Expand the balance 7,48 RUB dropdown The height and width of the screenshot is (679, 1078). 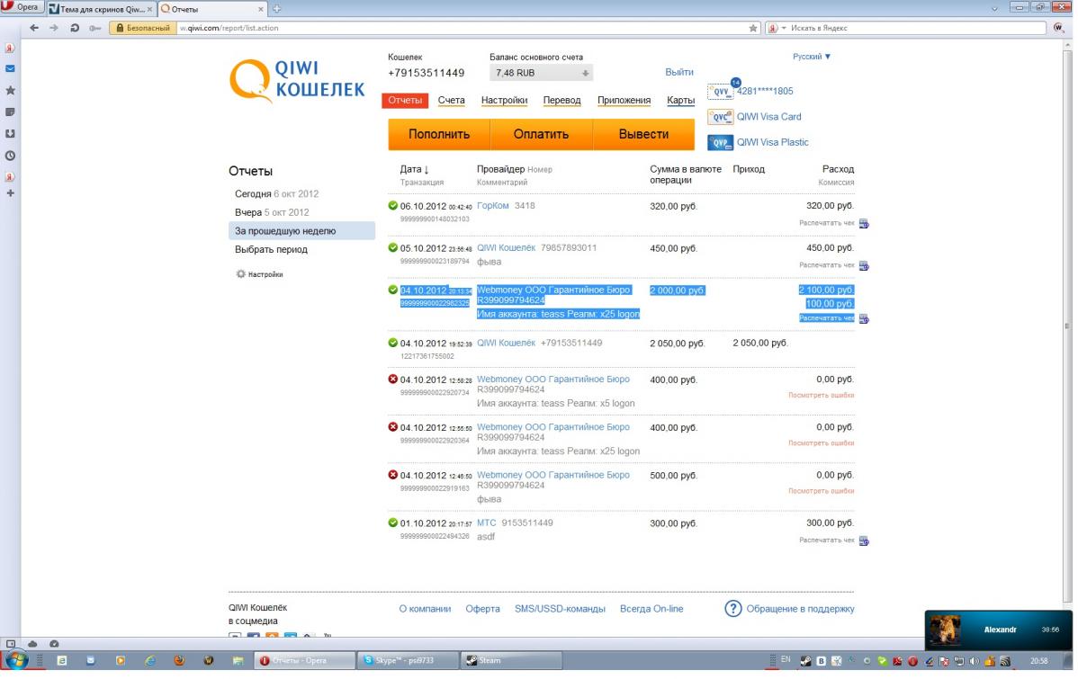(x=585, y=74)
